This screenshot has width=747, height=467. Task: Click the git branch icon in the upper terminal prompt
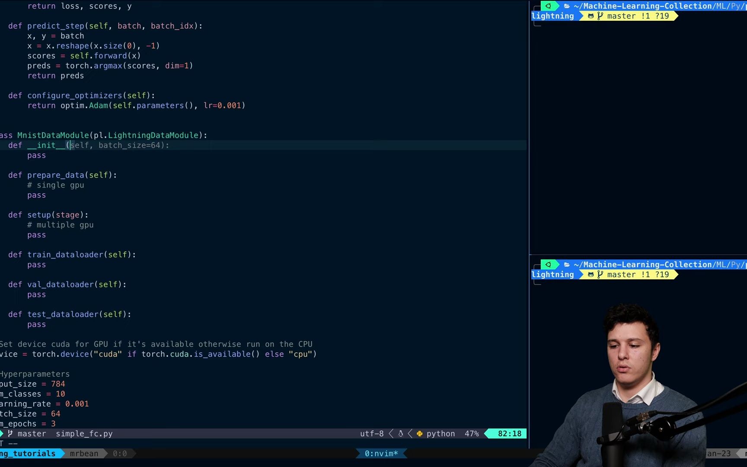click(x=600, y=16)
